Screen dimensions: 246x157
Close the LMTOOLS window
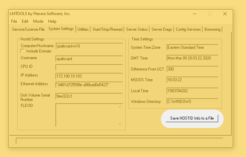225,14
